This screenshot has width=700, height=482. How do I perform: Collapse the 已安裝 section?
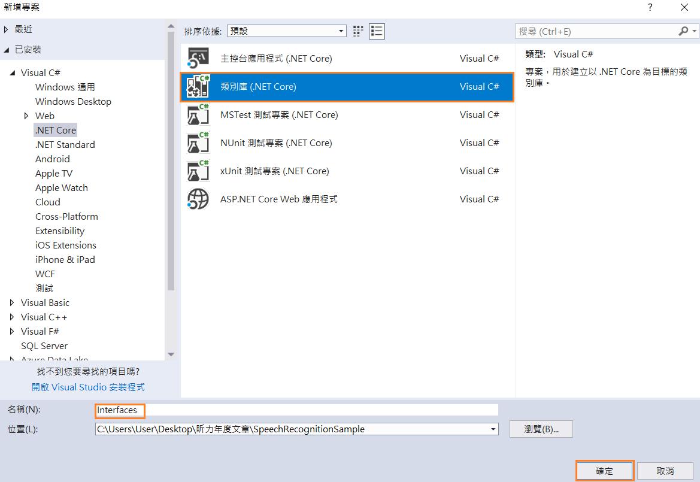[x=6, y=50]
